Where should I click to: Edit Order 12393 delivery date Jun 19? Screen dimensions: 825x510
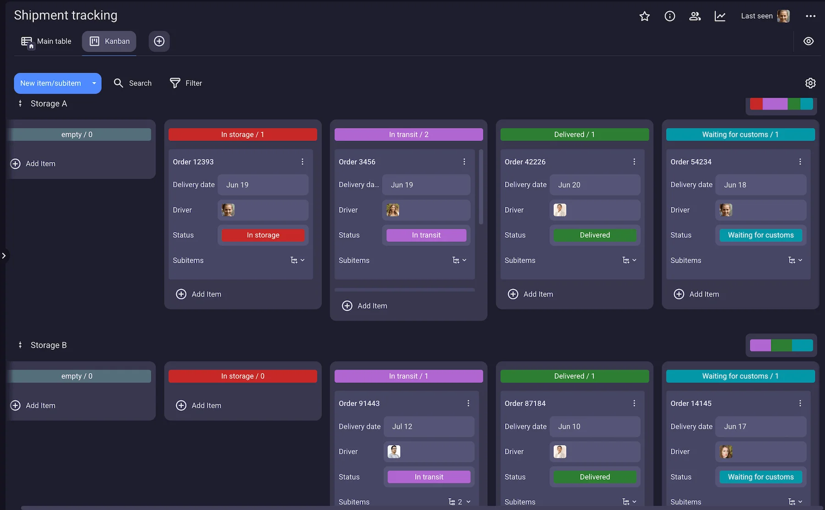click(263, 185)
